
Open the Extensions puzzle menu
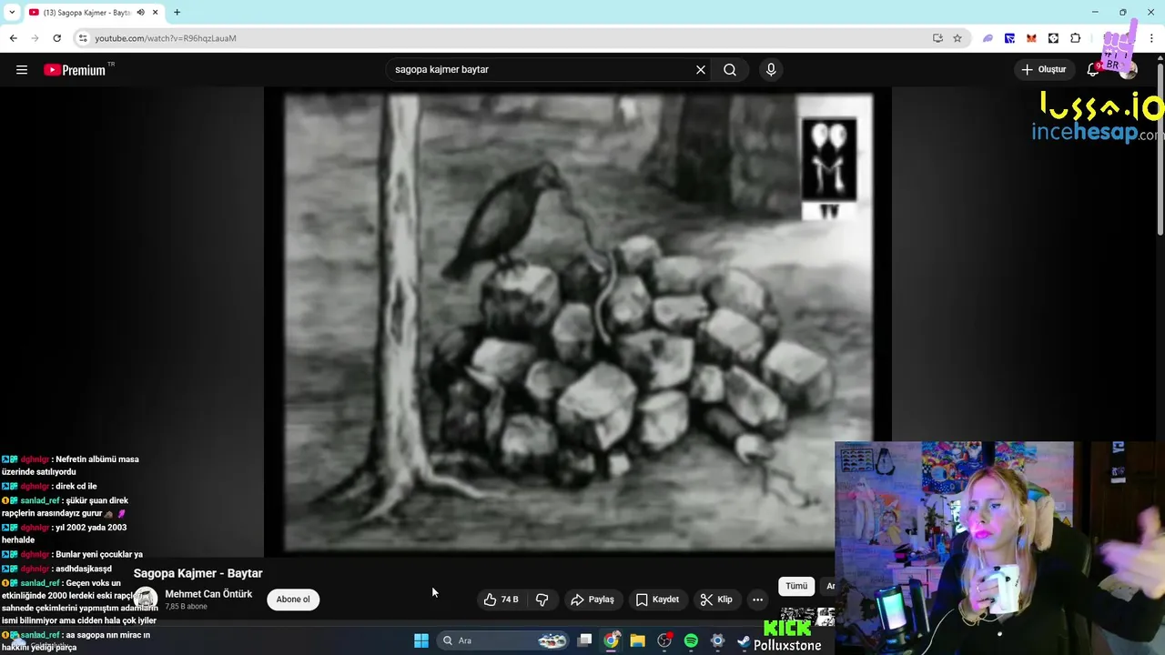[x=1075, y=38]
